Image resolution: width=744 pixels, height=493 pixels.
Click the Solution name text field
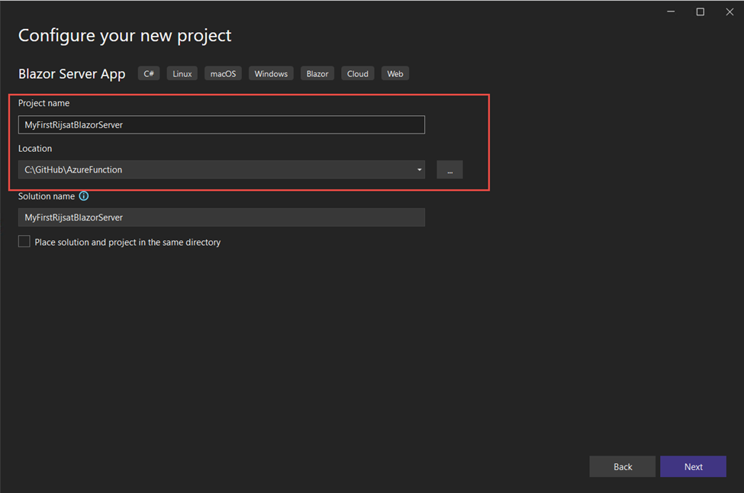221,217
